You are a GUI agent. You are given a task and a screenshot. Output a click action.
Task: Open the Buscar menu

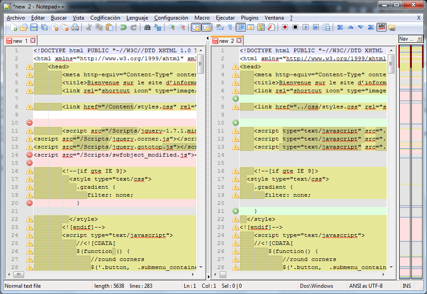click(x=59, y=18)
